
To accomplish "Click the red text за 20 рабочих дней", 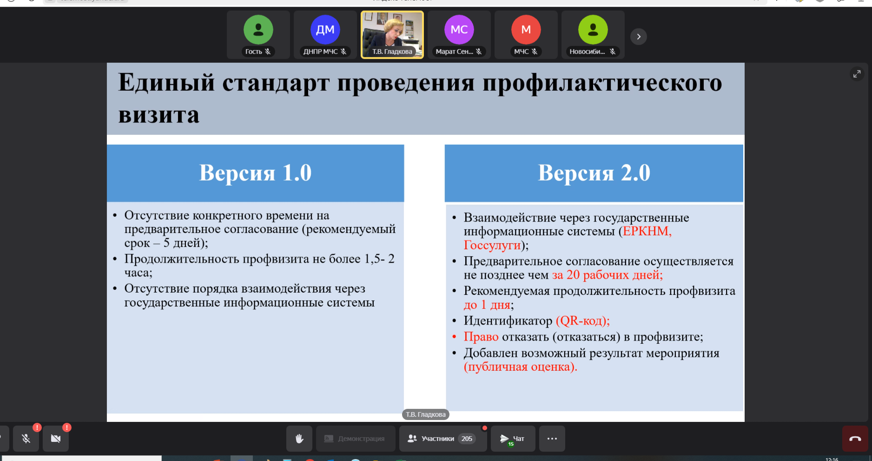I will coord(607,275).
